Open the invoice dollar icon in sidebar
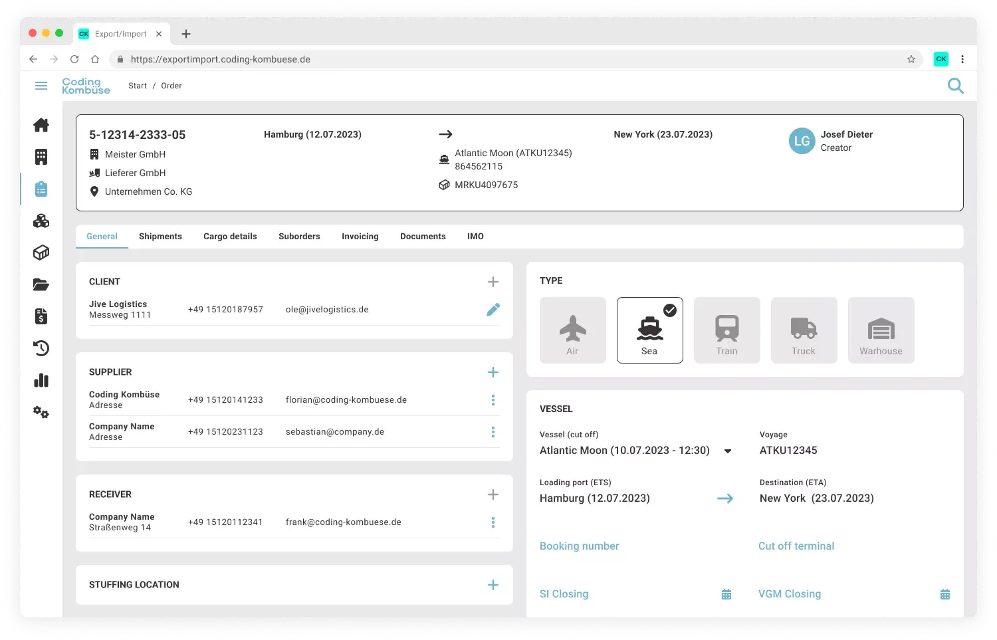 41,316
